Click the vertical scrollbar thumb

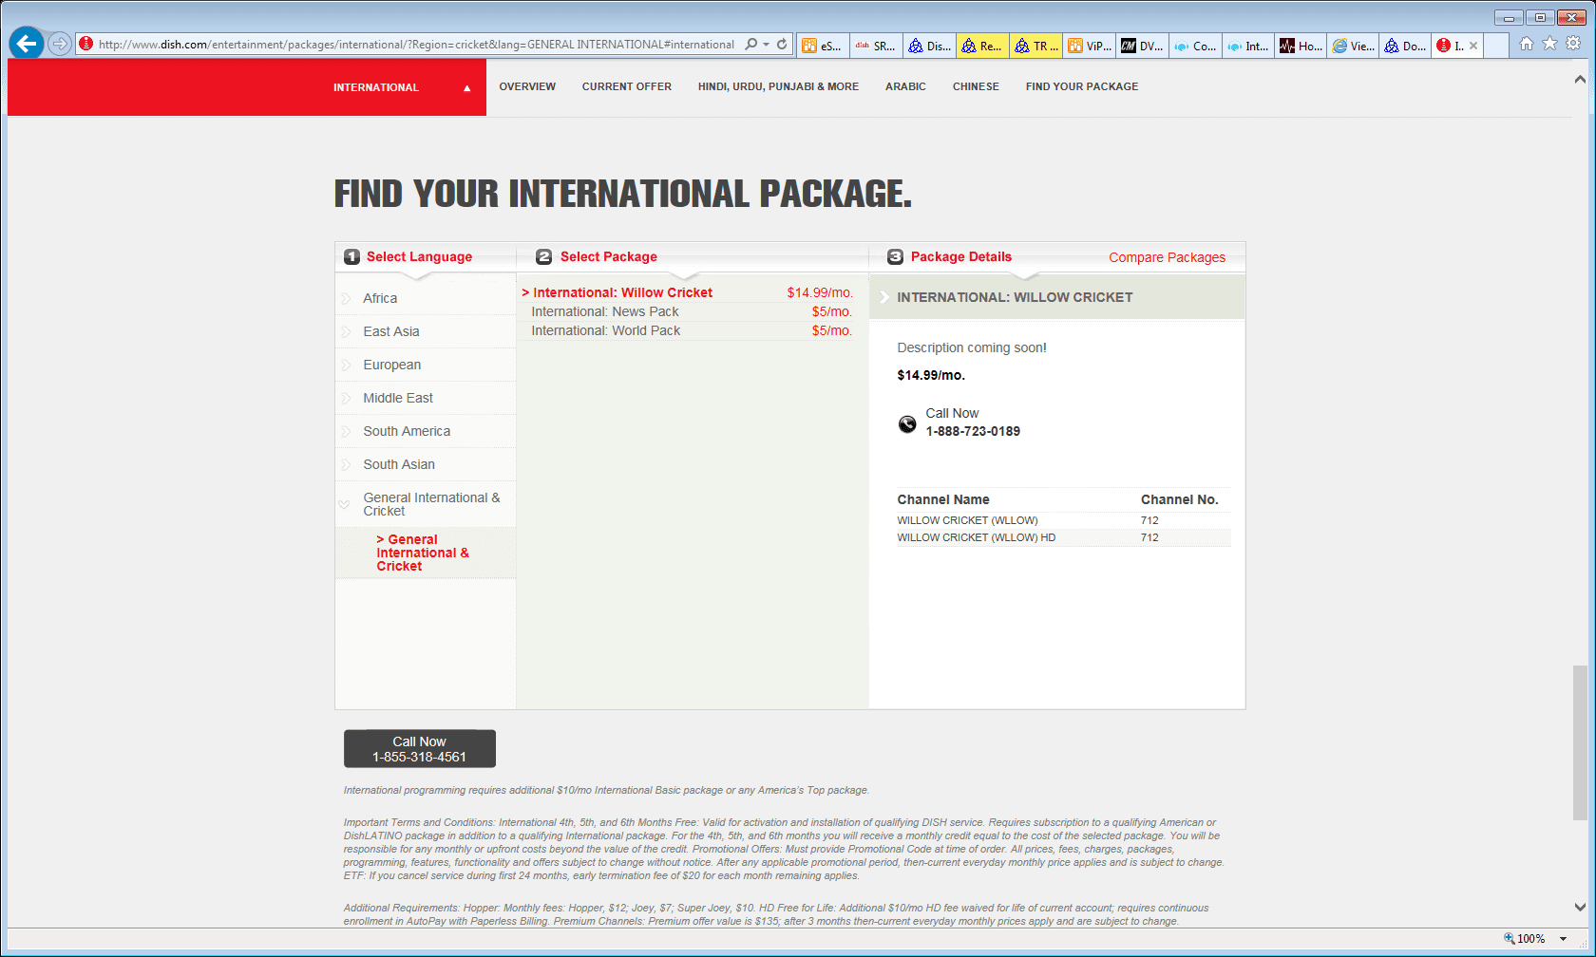[x=1580, y=742]
